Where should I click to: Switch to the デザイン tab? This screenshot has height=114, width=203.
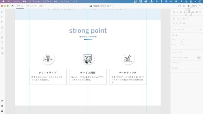[x=20, y=6]
